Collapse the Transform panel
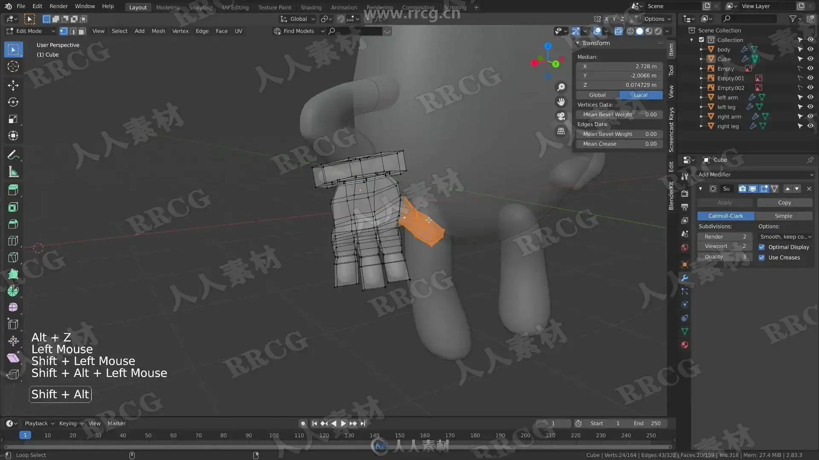 pyautogui.click(x=578, y=43)
